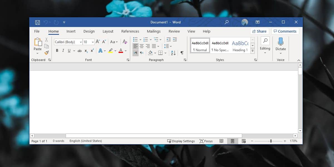Increase font size with the large A icon
The width and height of the screenshot is (334, 167).
coord(98,42)
